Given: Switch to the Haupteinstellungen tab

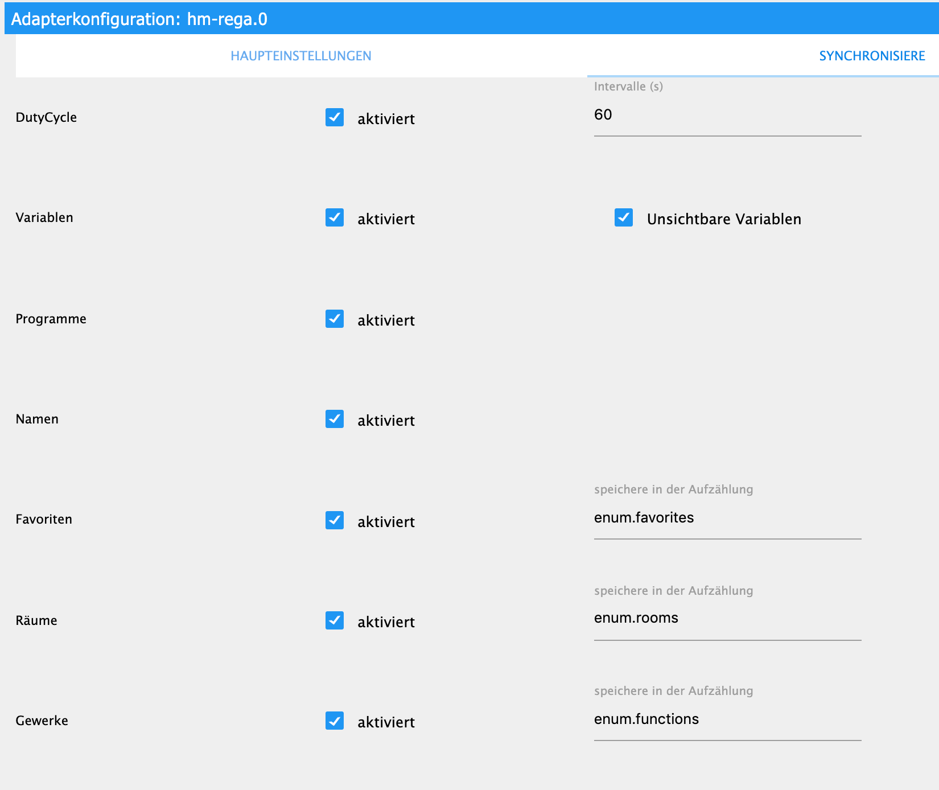Looking at the screenshot, I should pos(301,56).
